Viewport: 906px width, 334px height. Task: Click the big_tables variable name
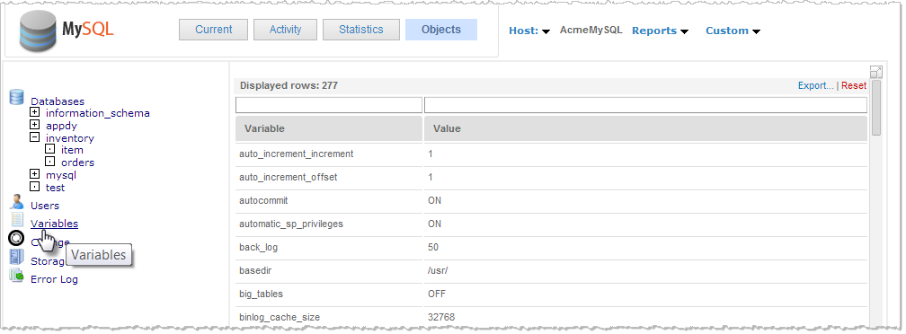(x=262, y=294)
